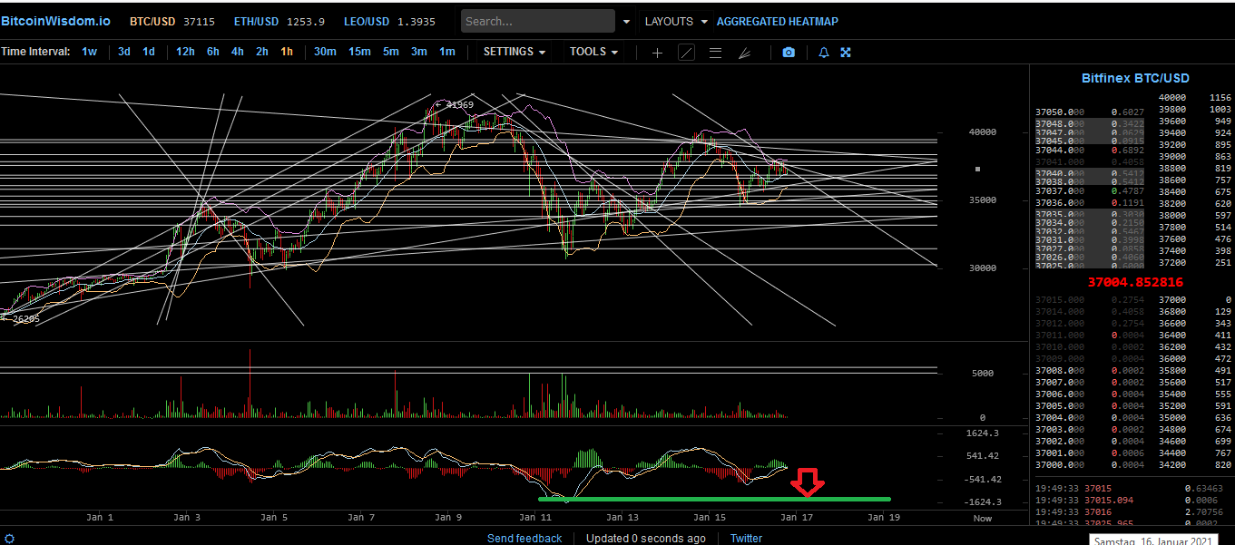Switch time interval to 4h
This screenshot has width=1235, height=545.
pos(237,52)
